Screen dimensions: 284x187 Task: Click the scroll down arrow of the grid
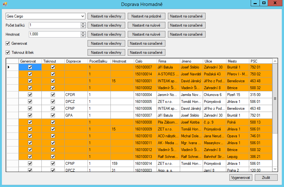click(x=275, y=169)
